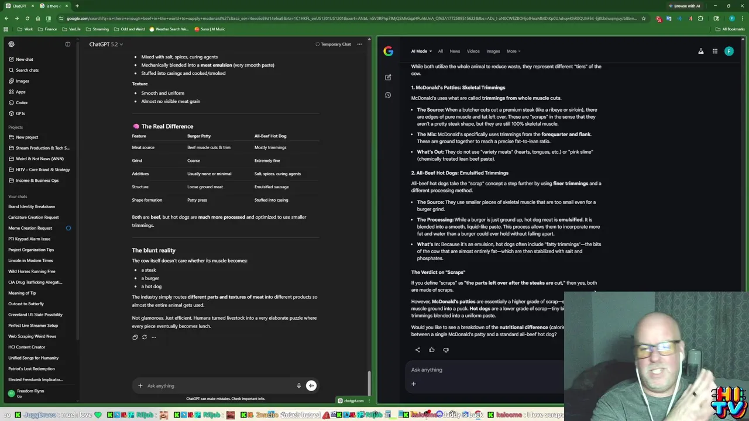The width and height of the screenshot is (749, 421).
Task: Open the Wild Horses Running Free chat
Action: 32,271
